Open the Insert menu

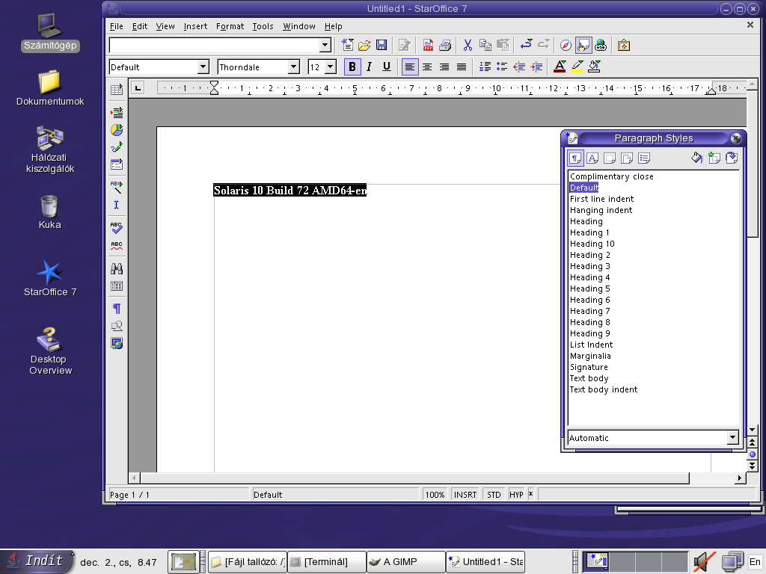pos(195,26)
